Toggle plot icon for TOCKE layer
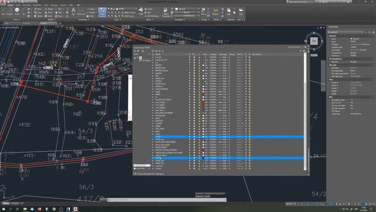Viewport: 376px width, 212px height. coord(246,137)
